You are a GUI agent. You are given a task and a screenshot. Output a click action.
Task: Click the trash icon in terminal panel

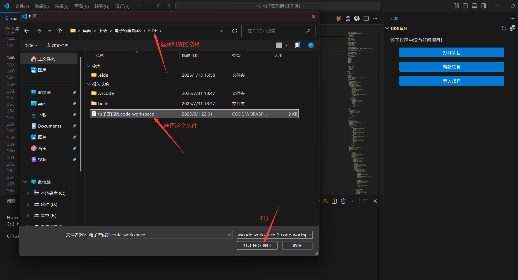[x=343, y=201]
